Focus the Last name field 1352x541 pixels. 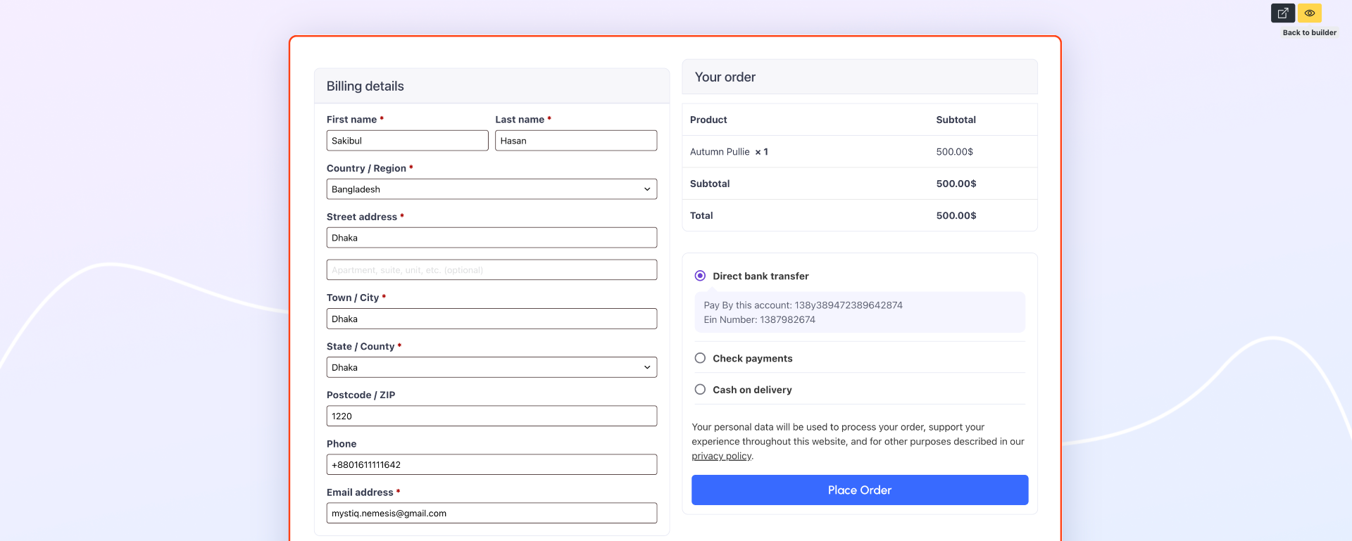(x=575, y=141)
